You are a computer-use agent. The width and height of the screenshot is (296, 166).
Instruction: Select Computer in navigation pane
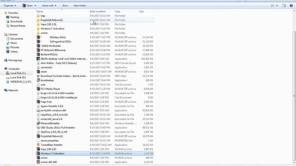[x=14, y=69]
